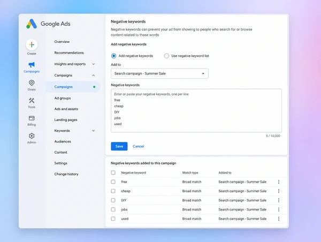Open Landing pages in the side menu

[x=66, y=120]
